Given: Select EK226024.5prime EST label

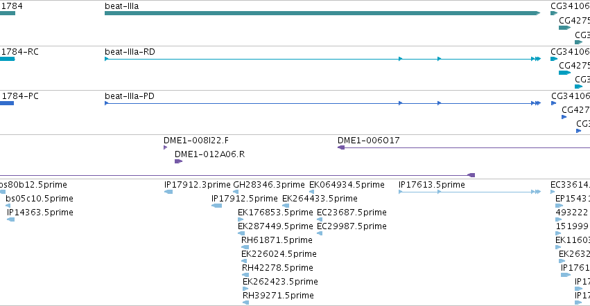Looking at the screenshot, I should point(279,254).
